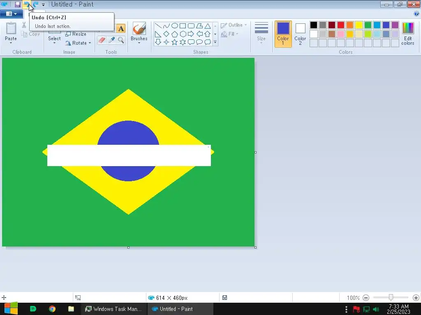
Task: Click the Save icon in quick access toolbar
Action: point(17,4)
